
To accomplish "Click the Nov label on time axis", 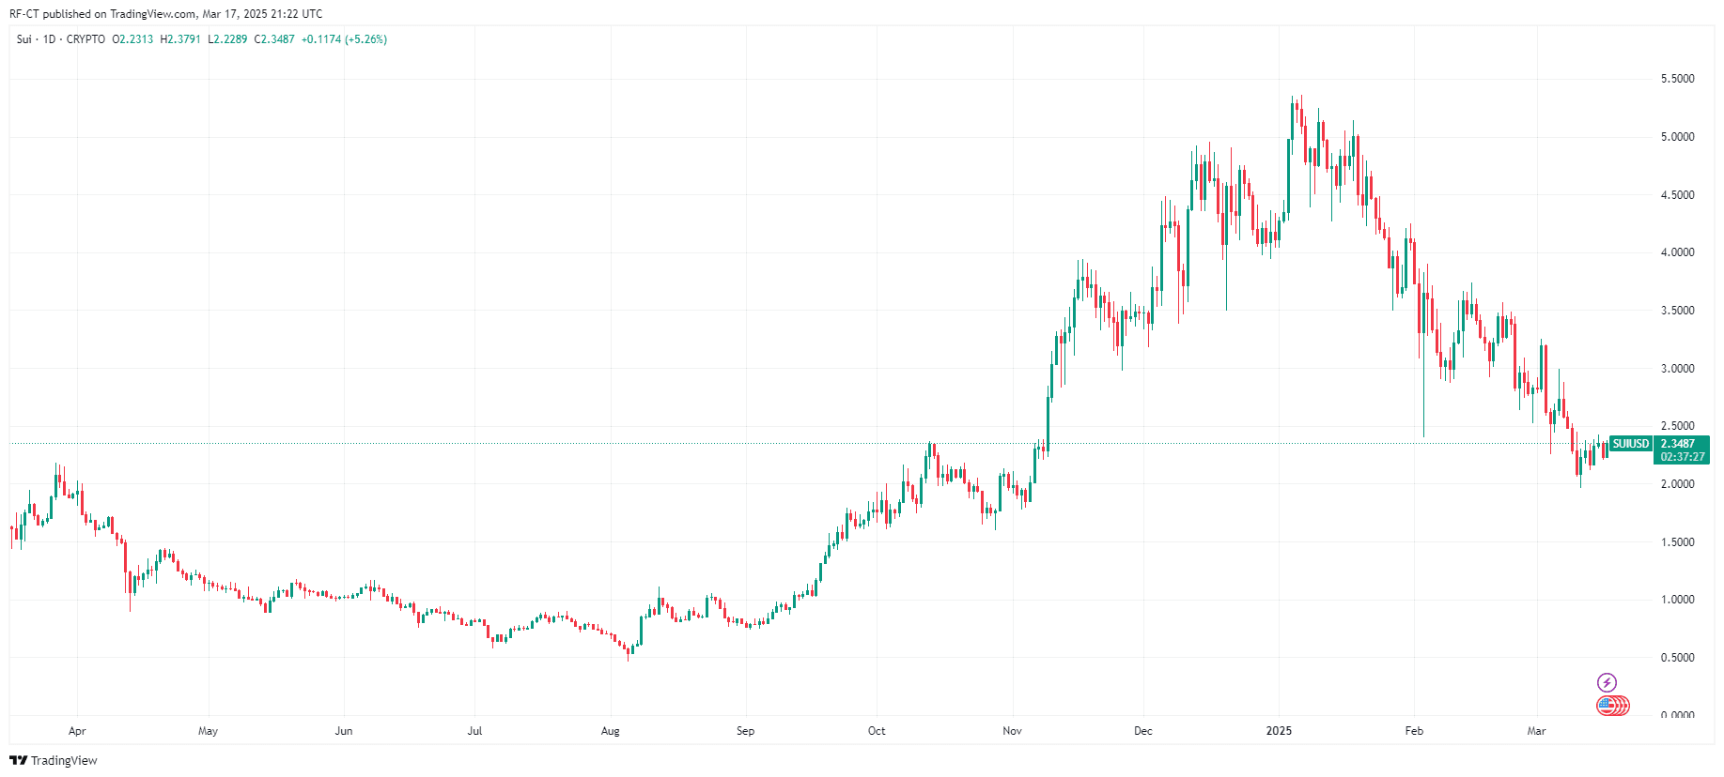I will pyautogui.click(x=1012, y=731).
